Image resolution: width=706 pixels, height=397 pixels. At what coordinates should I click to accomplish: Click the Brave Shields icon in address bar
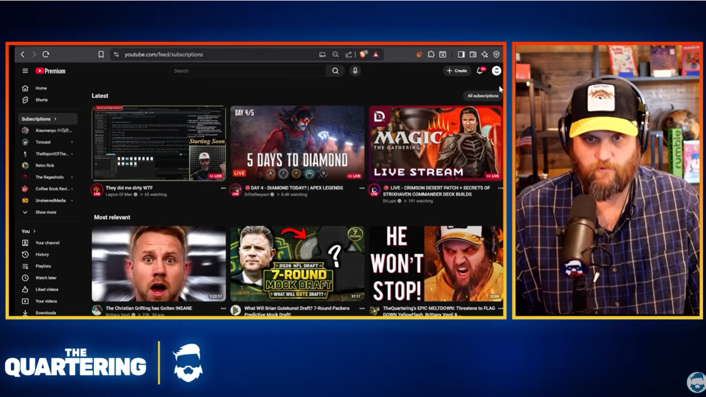(x=364, y=55)
